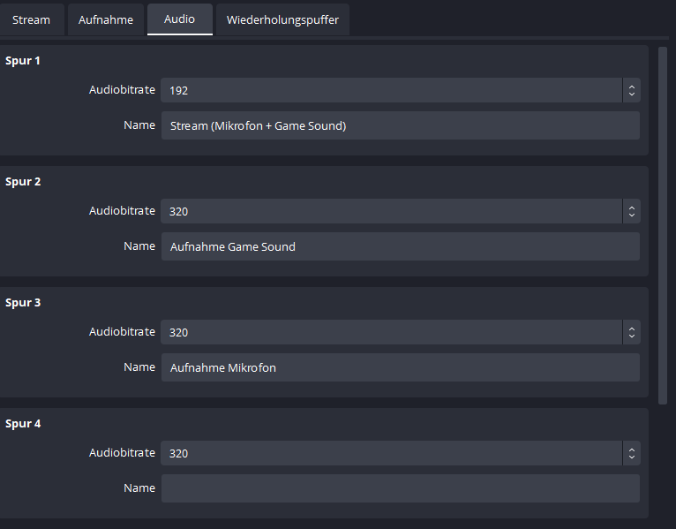Click the Spur 3 group heading

(x=23, y=303)
